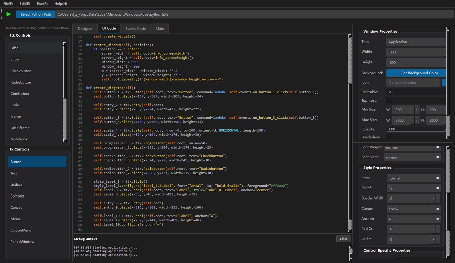Click the 07:54:26 debug log line
The height and width of the screenshot is (263, 455).
(x=106, y=255)
